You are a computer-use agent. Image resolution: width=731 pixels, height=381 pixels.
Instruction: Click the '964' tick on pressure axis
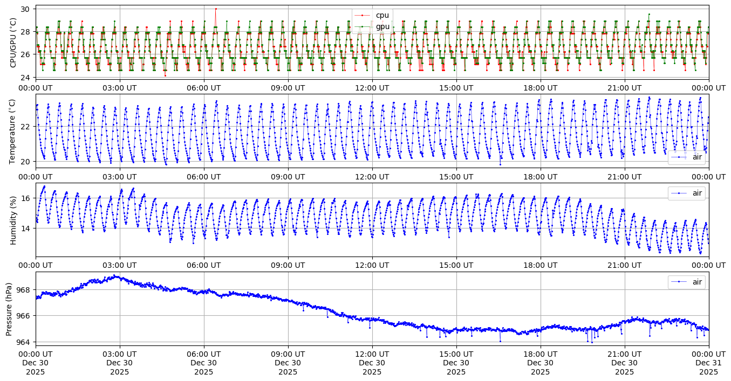[24, 342]
